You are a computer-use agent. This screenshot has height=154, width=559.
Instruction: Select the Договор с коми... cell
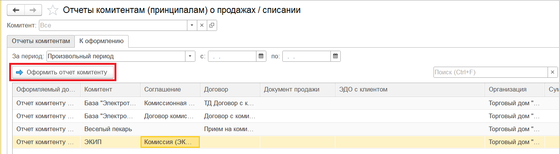[230, 116]
